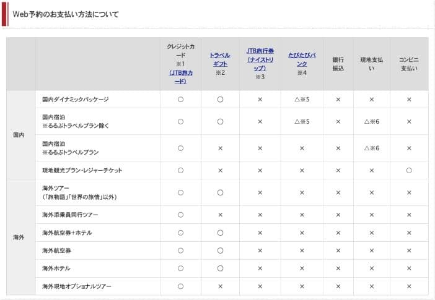The height and width of the screenshot is (300, 435).
Task: Open the たびたびバンク link
Action: pos(302,59)
